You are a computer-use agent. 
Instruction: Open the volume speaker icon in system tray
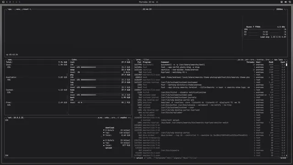pos(286,2)
